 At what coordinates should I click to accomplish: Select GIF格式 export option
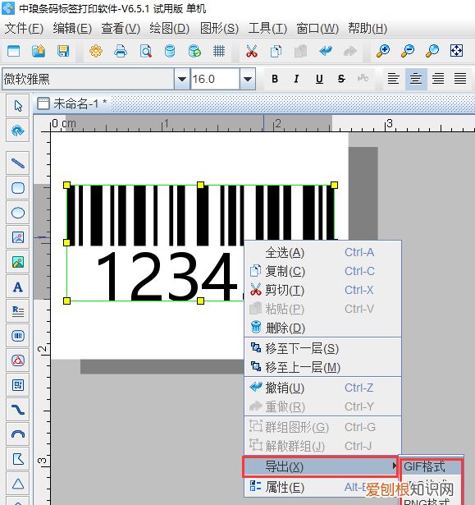[431, 466]
